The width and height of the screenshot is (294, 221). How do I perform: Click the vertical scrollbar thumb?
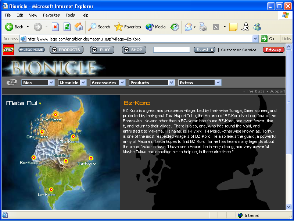[x=288, y=102]
